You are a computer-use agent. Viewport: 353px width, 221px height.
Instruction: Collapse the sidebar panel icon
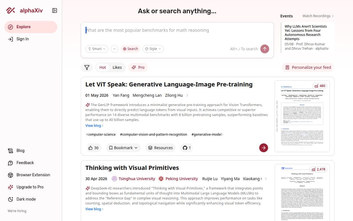(x=55, y=10)
